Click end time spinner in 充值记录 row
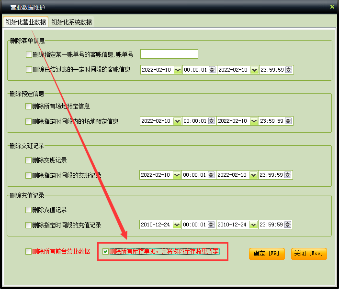Image resolution: width=339 pixels, height=289 pixels. coord(288,225)
